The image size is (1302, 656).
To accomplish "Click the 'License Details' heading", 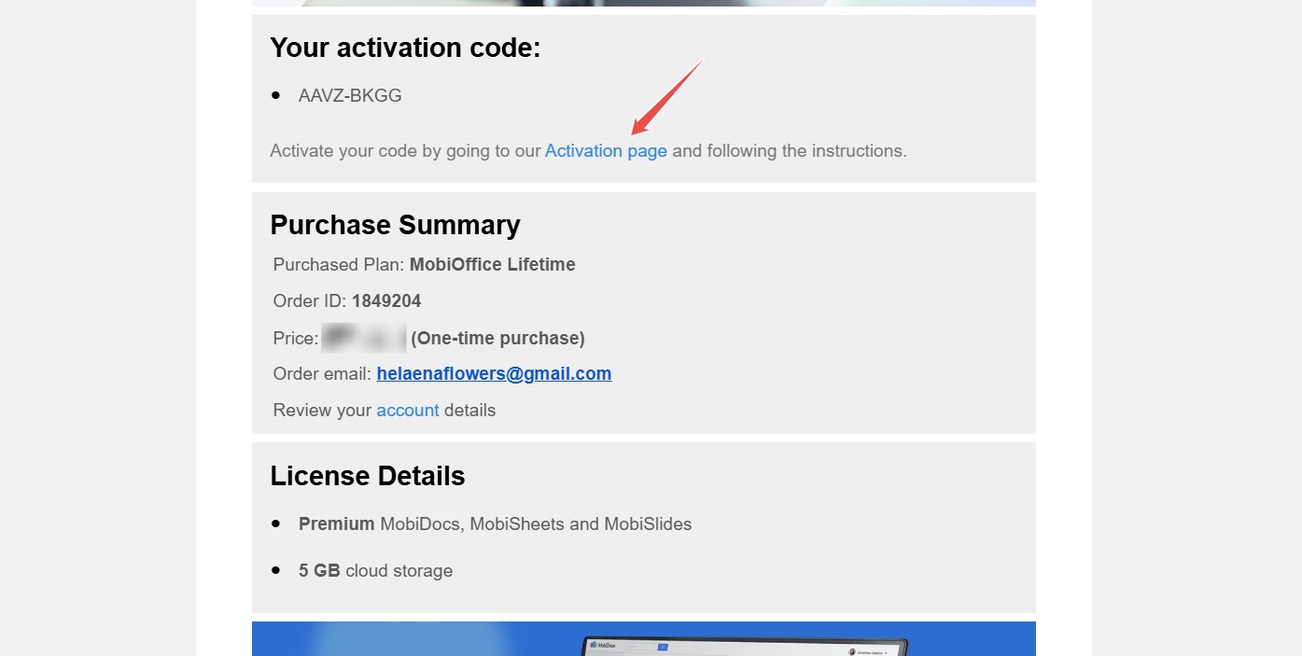I will 367,476.
